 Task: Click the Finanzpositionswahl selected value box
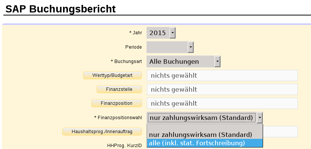point(202,118)
